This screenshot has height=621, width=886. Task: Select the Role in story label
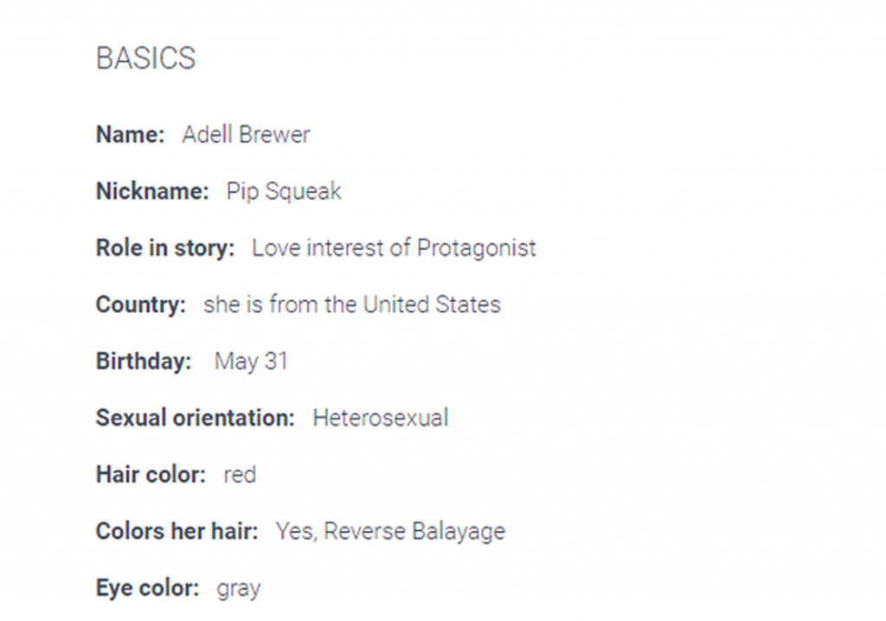(165, 248)
